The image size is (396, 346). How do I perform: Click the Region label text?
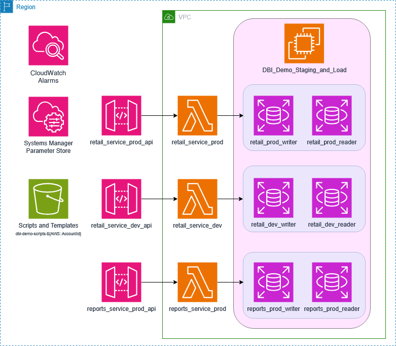tap(26, 7)
